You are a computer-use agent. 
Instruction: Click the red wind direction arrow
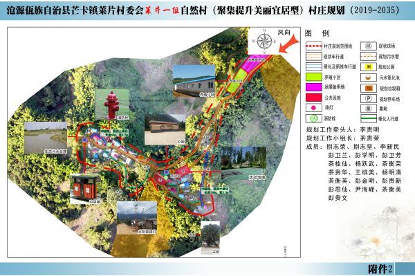tap(289, 44)
